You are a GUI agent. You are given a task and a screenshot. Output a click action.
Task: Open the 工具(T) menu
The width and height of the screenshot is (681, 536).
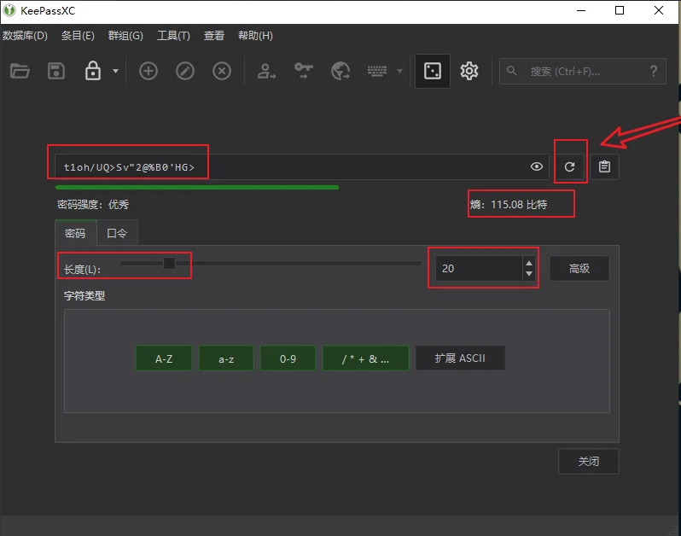point(173,36)
